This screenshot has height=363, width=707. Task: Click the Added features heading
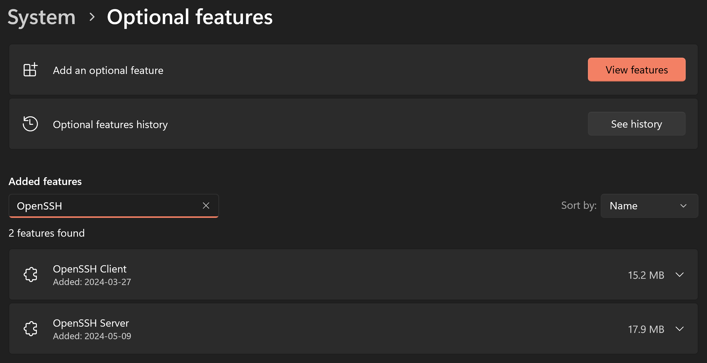pos(45,181)
